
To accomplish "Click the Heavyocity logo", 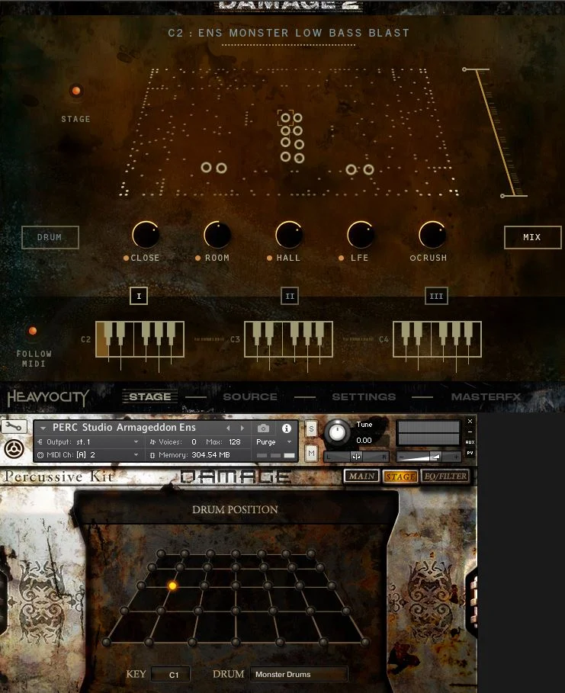I will point(48,397).
